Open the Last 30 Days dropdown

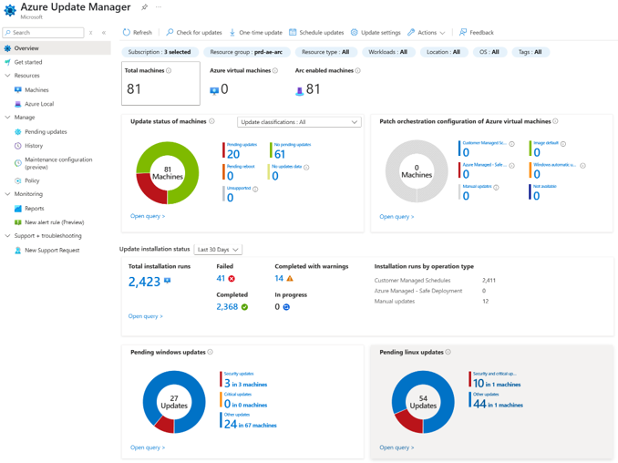[218, 250]
